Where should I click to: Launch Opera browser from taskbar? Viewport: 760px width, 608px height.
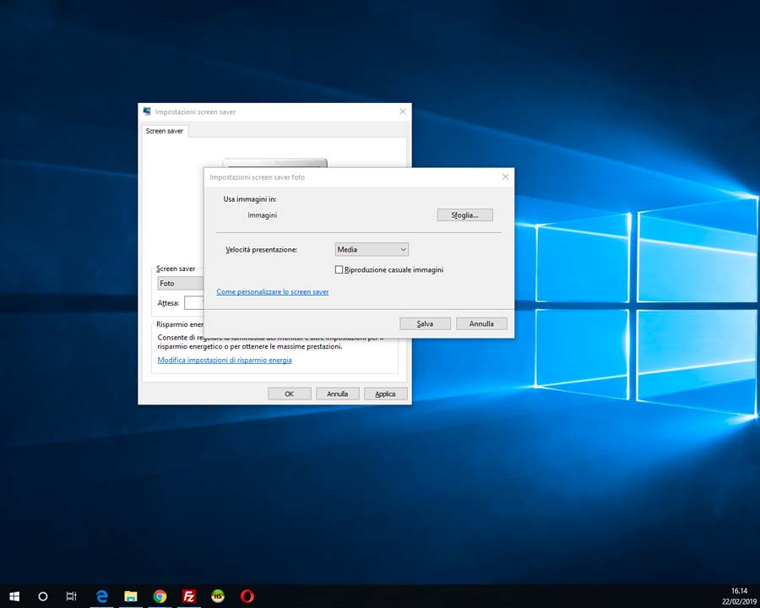(247, 596)
